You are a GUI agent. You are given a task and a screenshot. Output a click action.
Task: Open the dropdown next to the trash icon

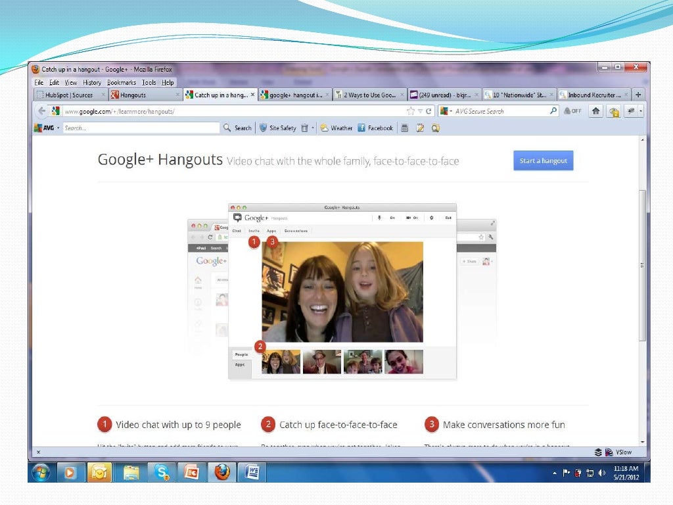(313, 128)
